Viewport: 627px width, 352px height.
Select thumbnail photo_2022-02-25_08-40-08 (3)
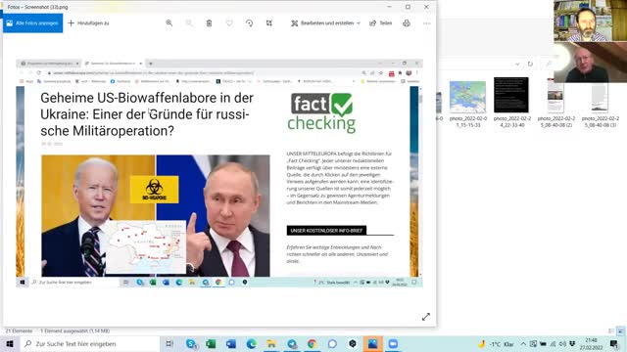(600, 96)
